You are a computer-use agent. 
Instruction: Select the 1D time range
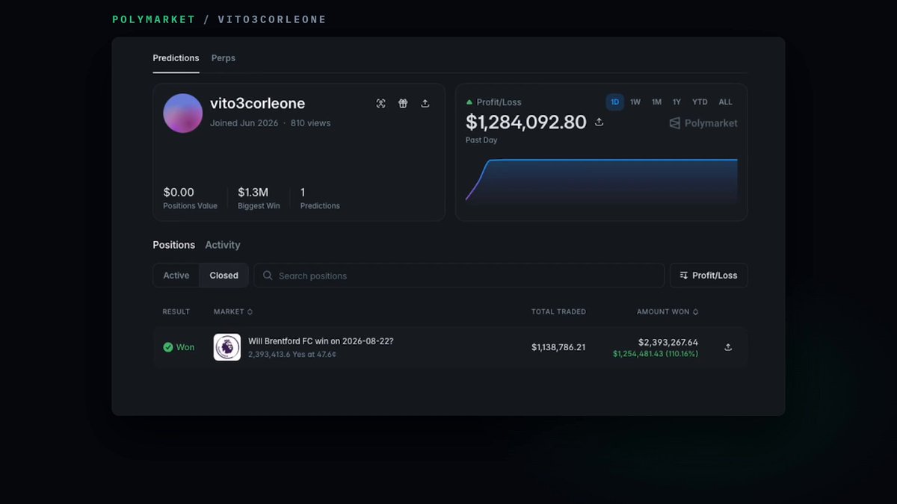pos(615,102)
